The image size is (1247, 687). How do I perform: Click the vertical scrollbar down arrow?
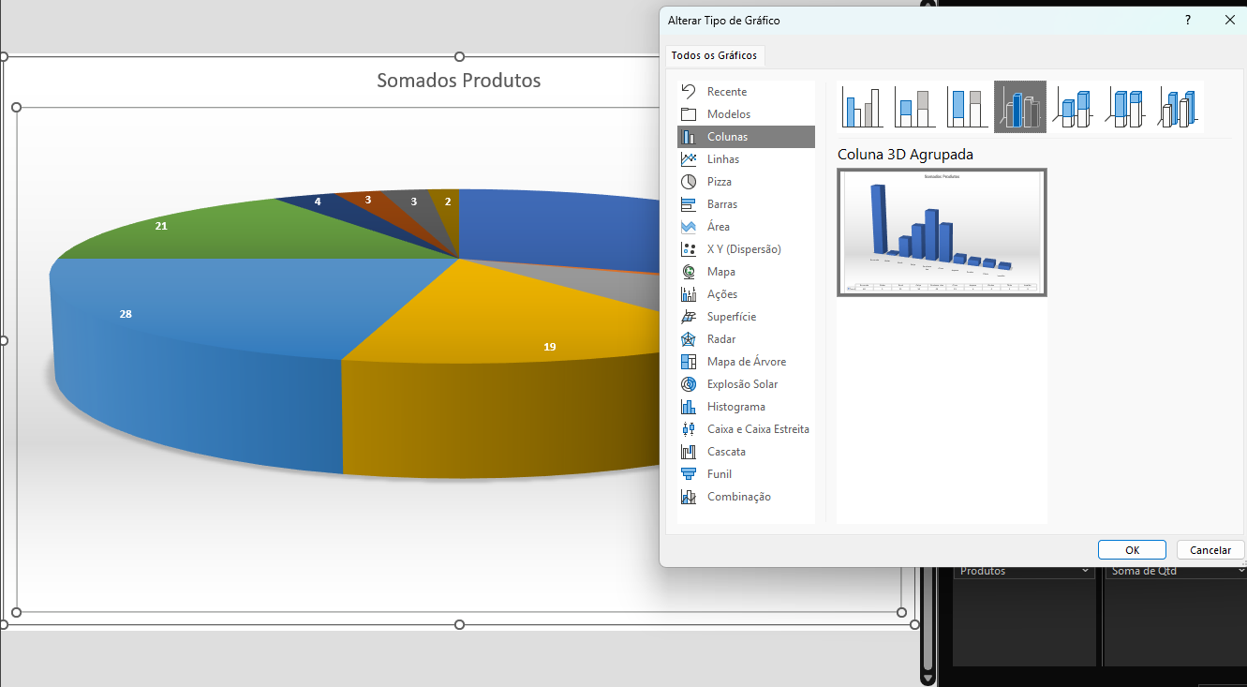click(928, 678)
